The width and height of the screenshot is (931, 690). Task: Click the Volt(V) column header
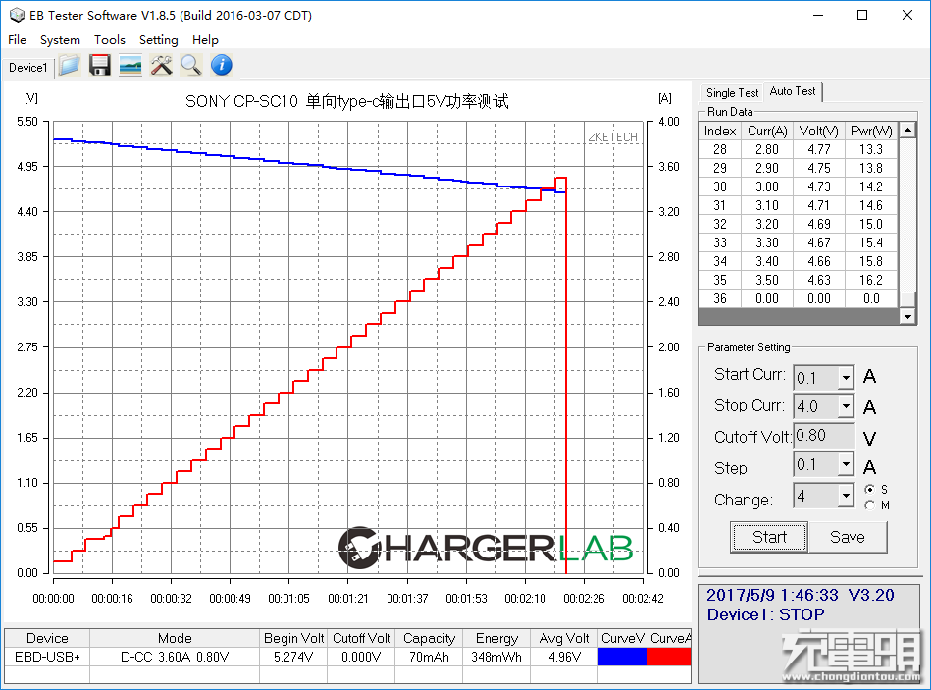tap(819, 131)
